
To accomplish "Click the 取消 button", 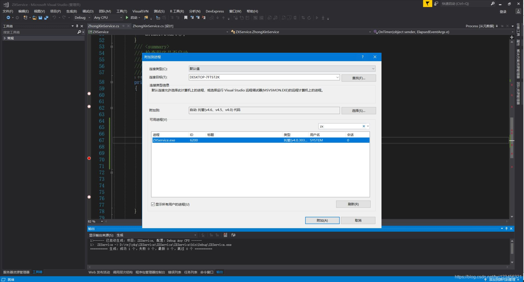I will [x=358, y=221].
